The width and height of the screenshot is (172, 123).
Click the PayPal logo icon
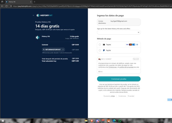(x=104, y=50)
